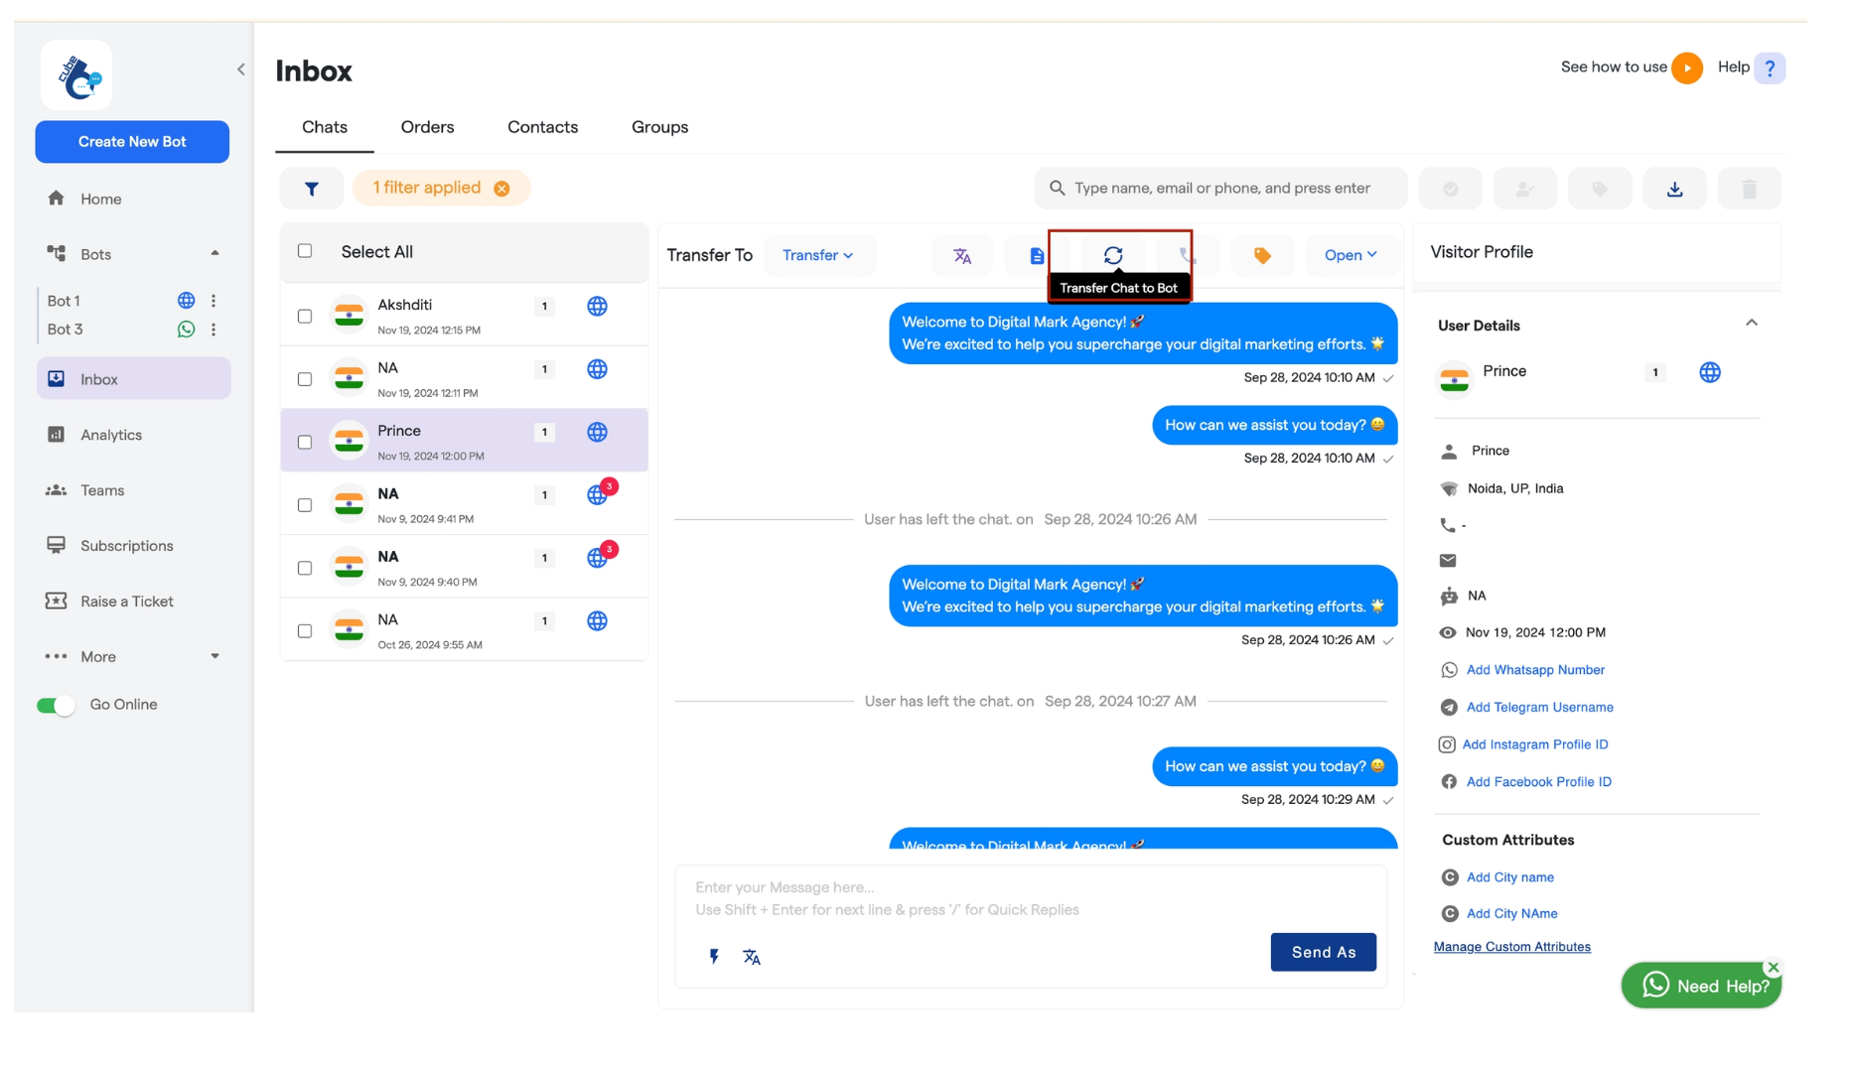Click the globe icon in Visitor Profile
This screenshot has height=1072, width=1853.
(1710, 372)
